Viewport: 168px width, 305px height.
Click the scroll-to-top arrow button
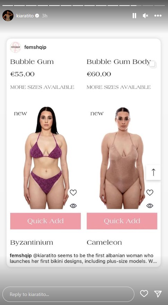[153, 172]
